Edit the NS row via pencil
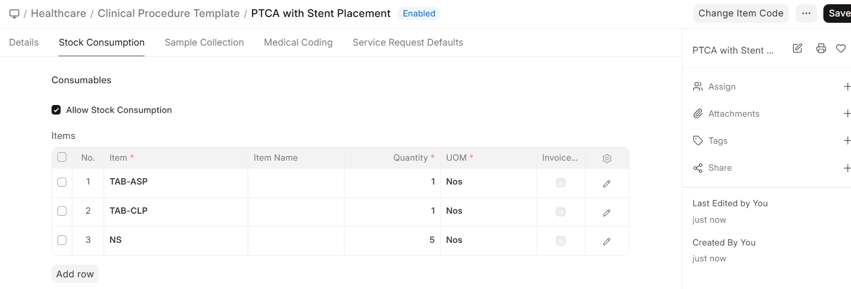This screenshot has height=289, width=851. pos(606,241)
